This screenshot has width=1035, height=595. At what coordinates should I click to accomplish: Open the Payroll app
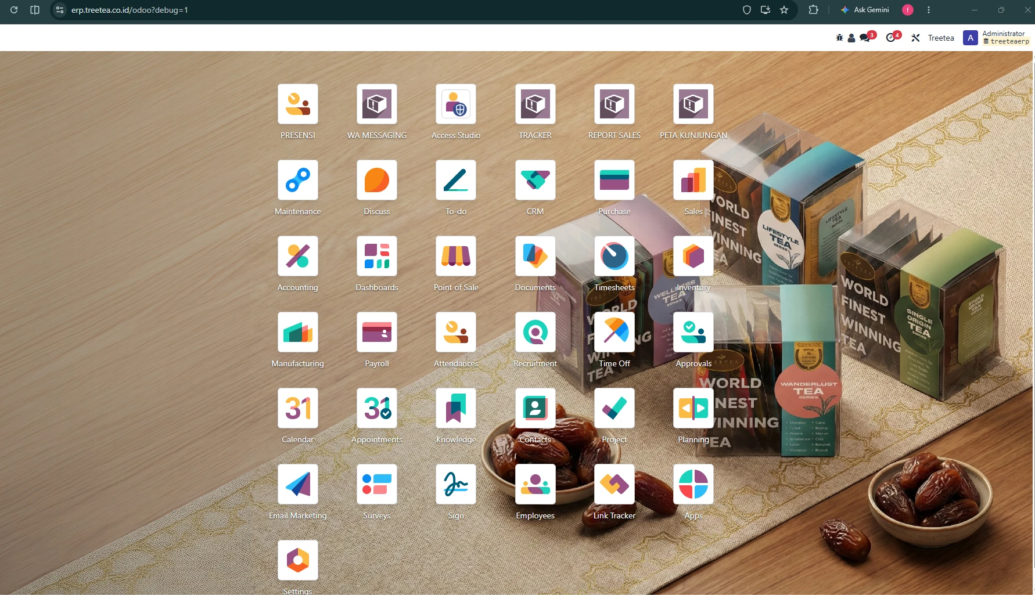pos(377,332)
